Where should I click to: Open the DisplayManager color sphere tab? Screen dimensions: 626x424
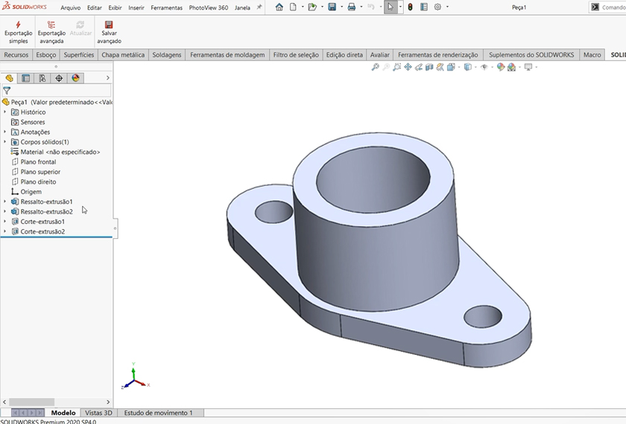click(x=75, y=78)
